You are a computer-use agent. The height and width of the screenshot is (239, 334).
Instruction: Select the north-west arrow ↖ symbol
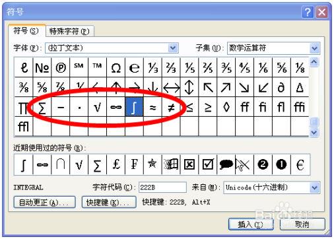click(208, 87)
